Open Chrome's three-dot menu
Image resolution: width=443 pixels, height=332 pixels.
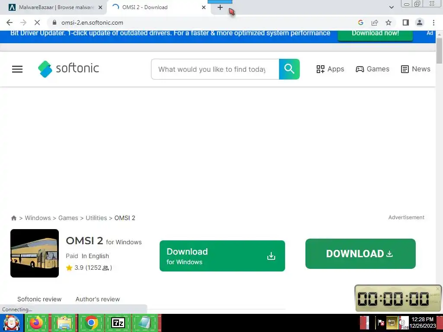433,22
